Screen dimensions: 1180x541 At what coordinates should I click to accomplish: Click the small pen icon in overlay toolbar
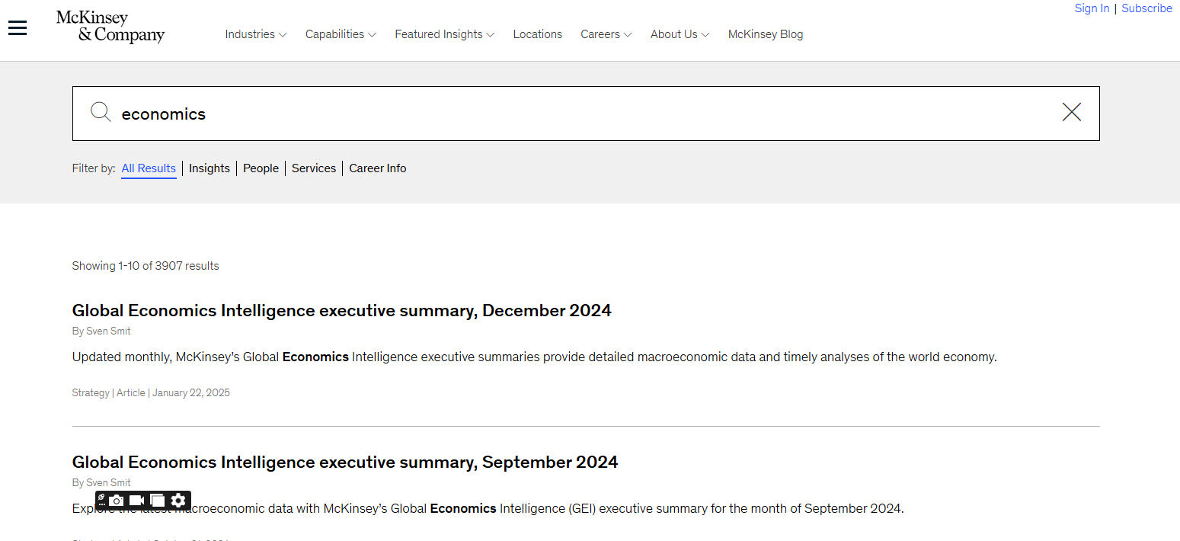(x=101, y=497)
